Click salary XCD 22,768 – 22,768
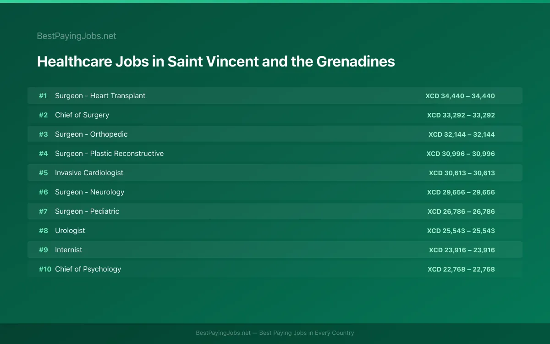The height and width of the screenshot is (344, 550). click(461, 269)
